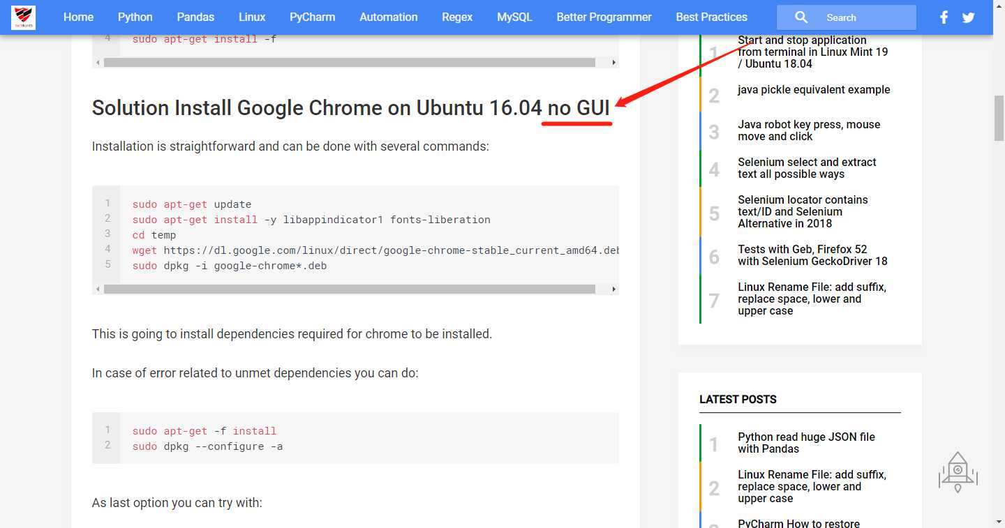This screenshot has height=528, width=1005.
Task: Click the 'Solution Install Google Chrome' heading
Action: point(351,108)
